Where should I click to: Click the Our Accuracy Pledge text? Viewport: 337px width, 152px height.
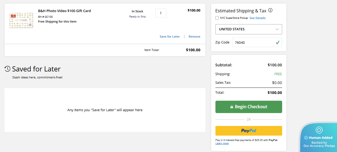(319, 146)
